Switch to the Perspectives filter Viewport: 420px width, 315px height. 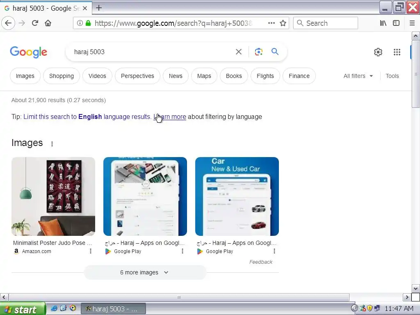[x=137, y=76]
